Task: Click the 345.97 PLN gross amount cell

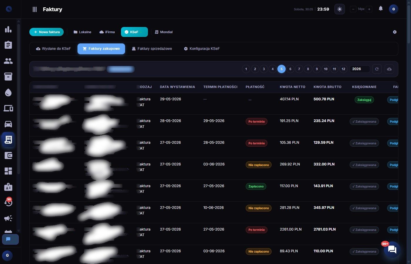Action: tap(324, 208)
